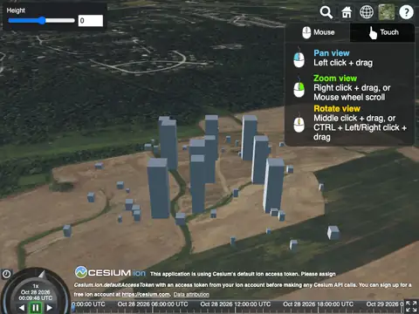This screenshot has height=314, width=419.
Task: Jump timeline to Oct 28 2026 12:00:00 UTC
Action: click(x=236, y=304)
